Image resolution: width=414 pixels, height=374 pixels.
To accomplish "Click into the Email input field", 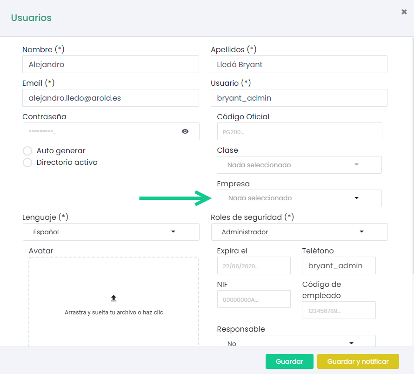I will (x=111, y=98).
